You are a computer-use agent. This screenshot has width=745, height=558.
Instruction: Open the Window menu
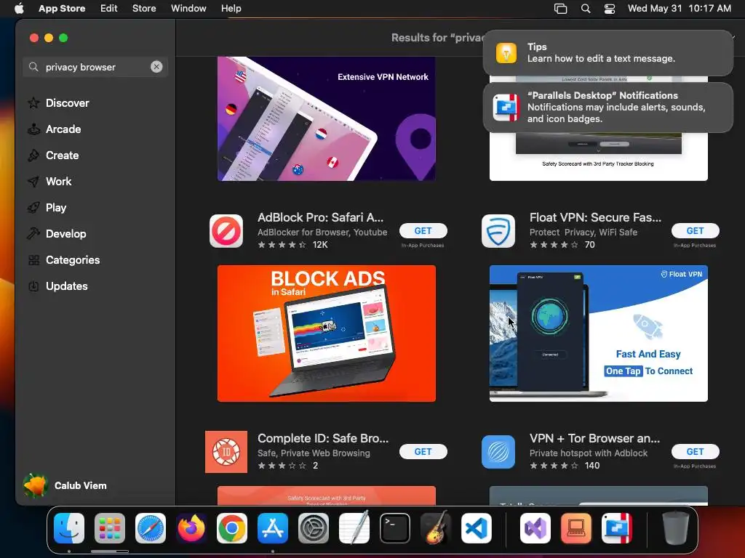(x=188, y=9)
